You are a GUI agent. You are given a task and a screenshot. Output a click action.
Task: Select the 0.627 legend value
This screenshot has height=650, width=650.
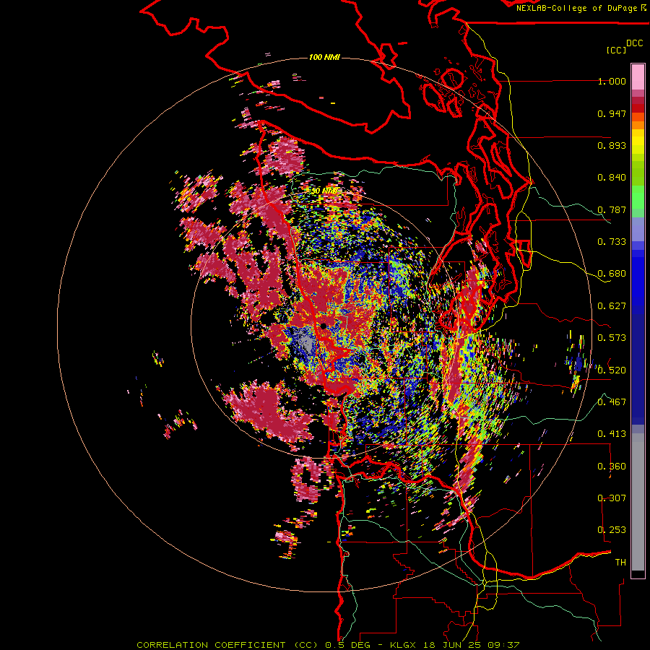point(612,306)
